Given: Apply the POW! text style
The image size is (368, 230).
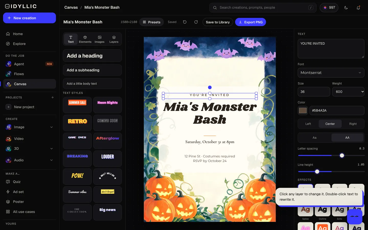Looking at the screenshot, I should tap(77, 177).
